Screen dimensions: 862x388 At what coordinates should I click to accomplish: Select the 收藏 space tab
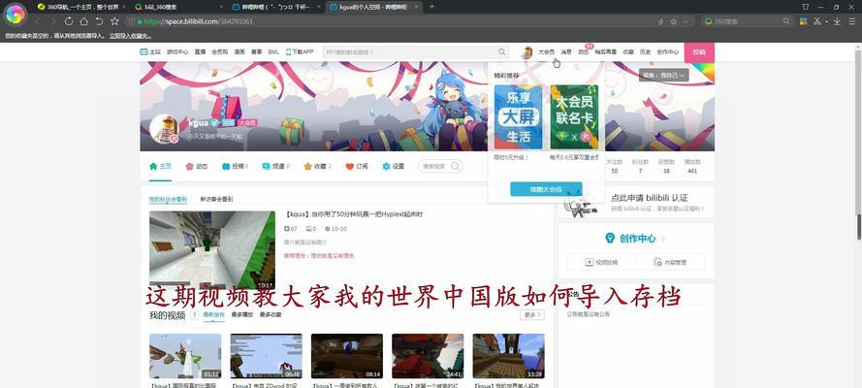click(x=317, y=166)
